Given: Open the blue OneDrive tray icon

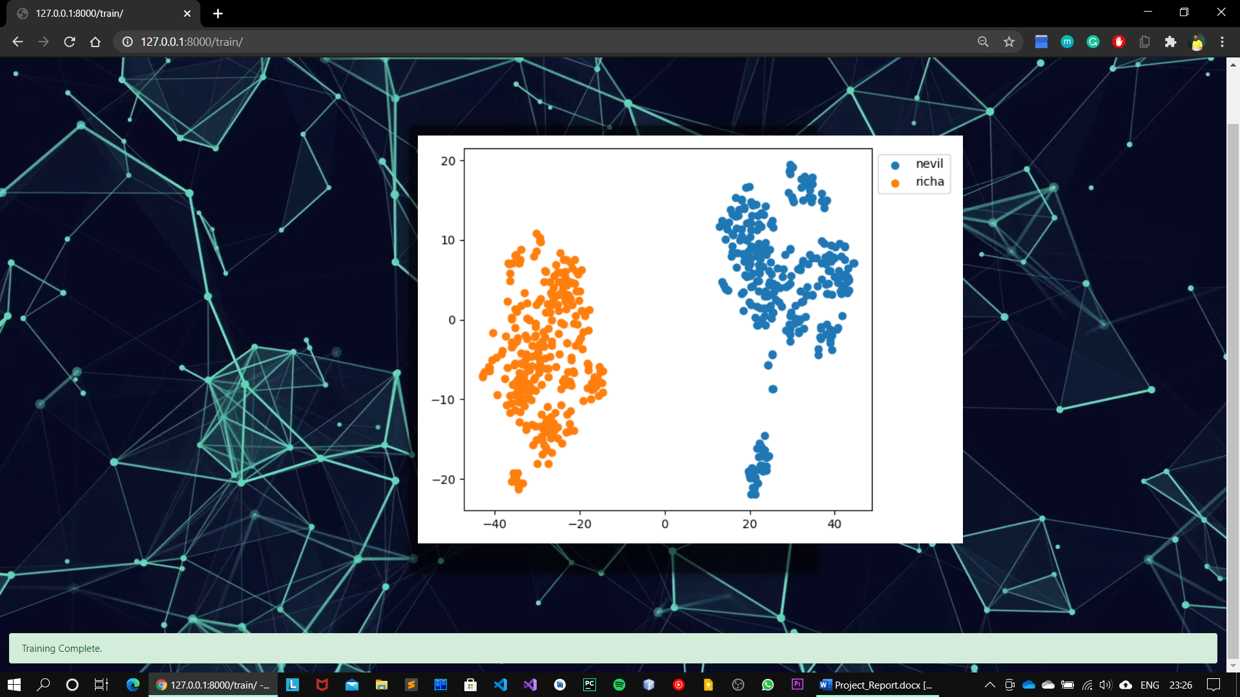Looking at the screenshot, I should pos(1029,685).
